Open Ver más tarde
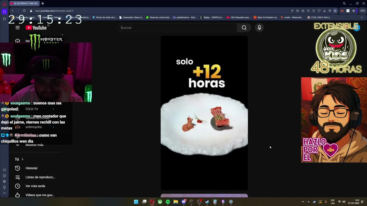 pos(35,186)
